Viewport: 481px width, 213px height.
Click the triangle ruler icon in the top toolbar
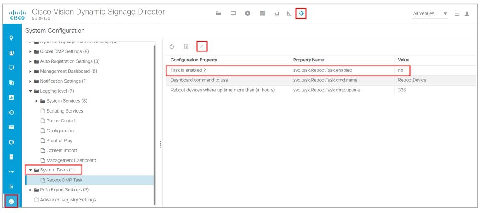289,13
